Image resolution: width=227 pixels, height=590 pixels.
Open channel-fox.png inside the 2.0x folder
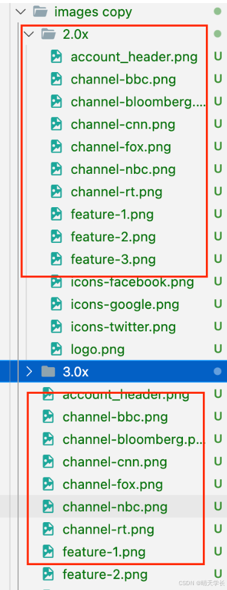121,147
